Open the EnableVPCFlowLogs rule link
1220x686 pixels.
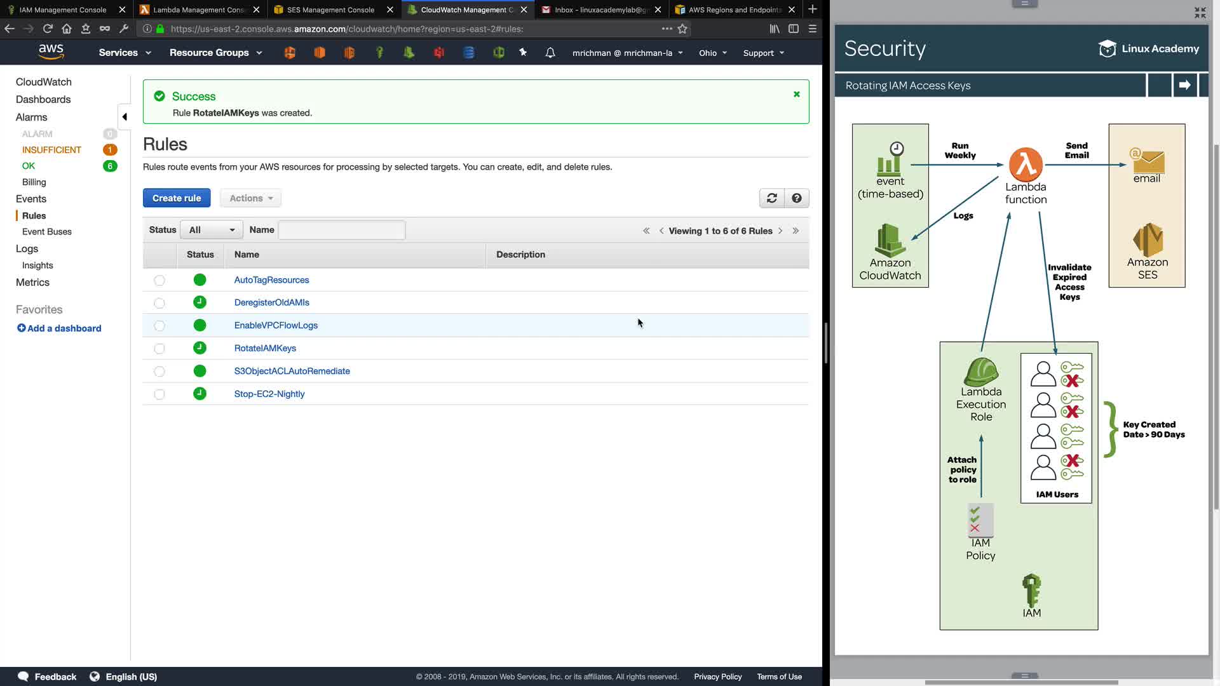click(276, 325)
